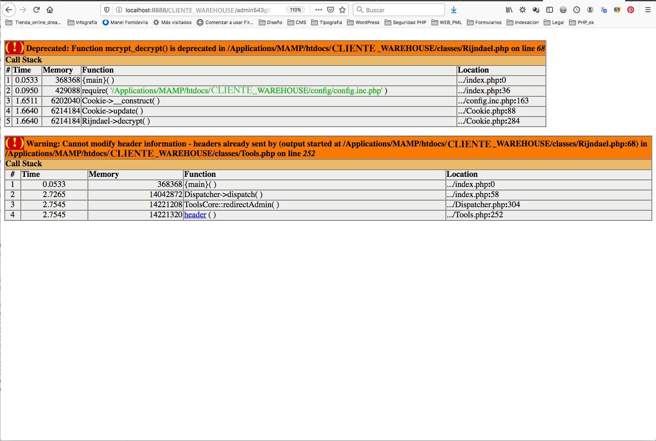Click the Pinterest extension icon
This screenshot has height=441, width=656.
pos(631,10)
